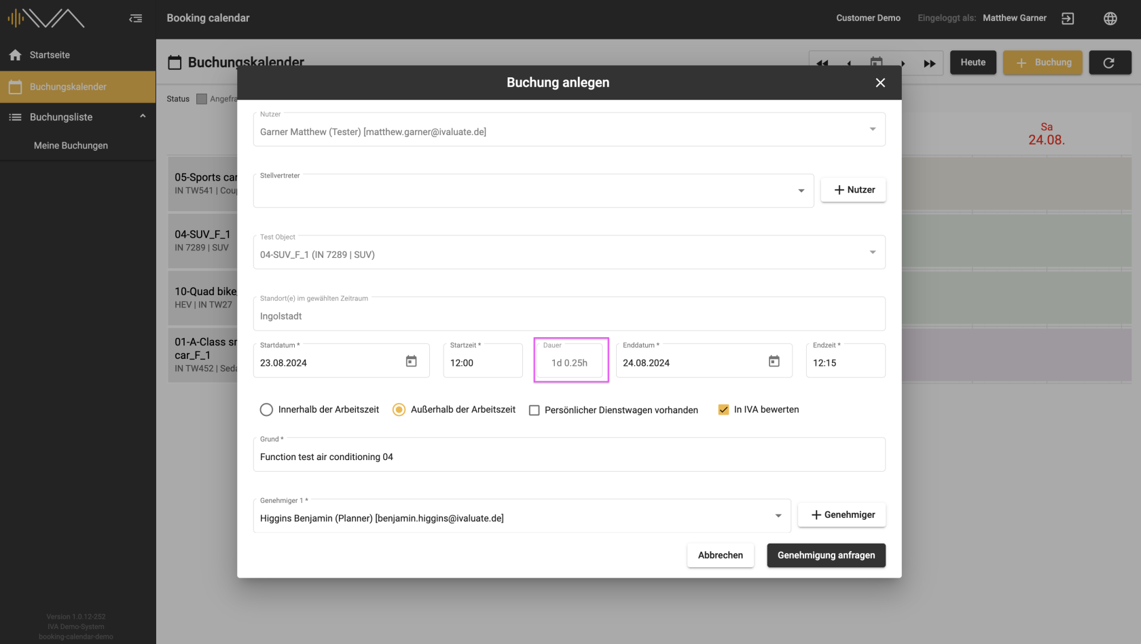Open the Nutzer dropdown
The image size is (1141, 644).
tap(569, 129)
